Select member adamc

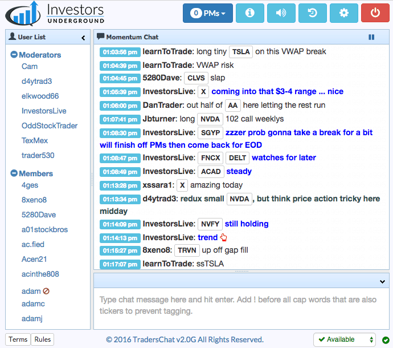click(33, 304)
